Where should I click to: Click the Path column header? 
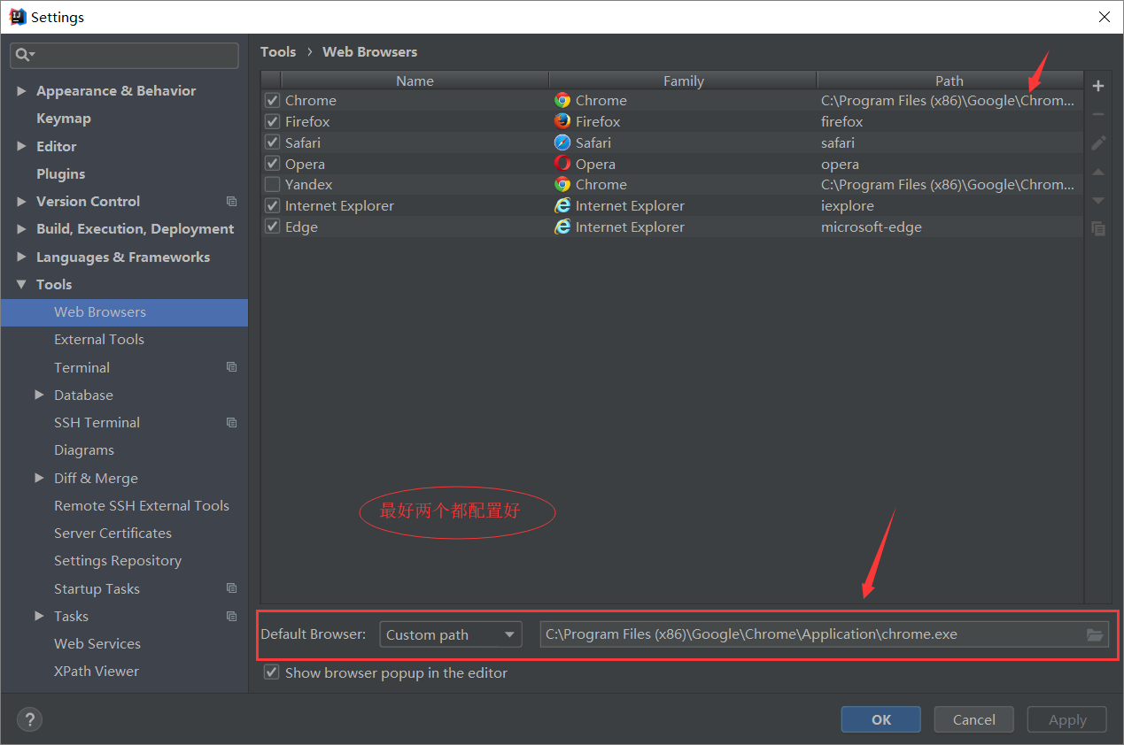[949, 81]
